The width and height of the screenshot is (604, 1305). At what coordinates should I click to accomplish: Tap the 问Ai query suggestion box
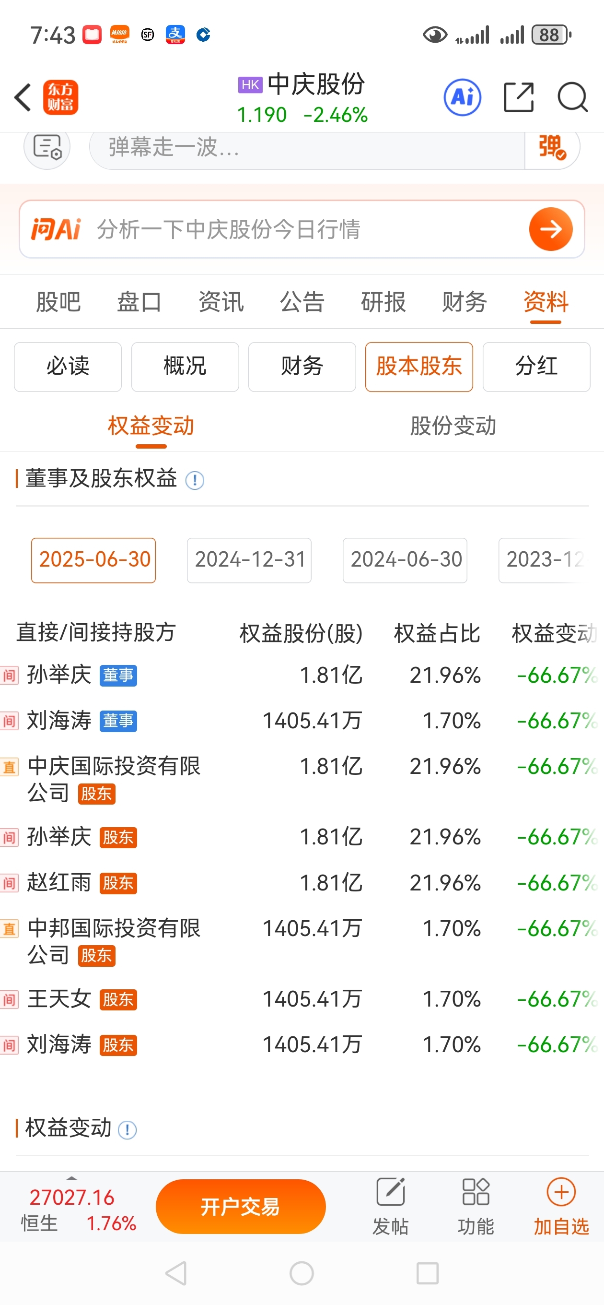pos(302,229)
